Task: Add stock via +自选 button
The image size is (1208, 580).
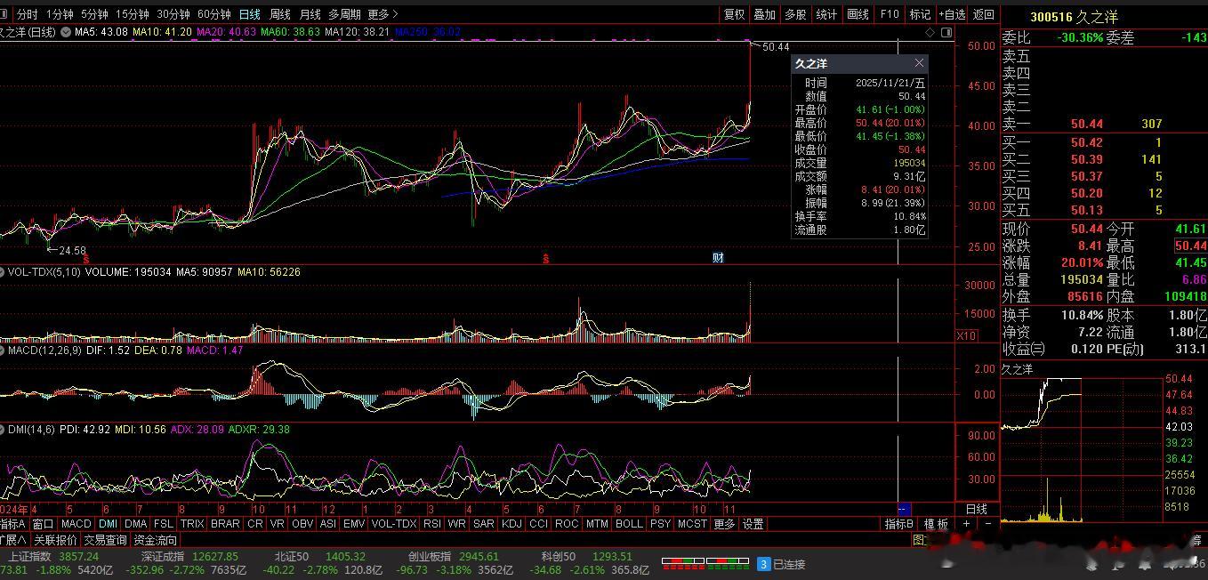Action: click(952, 14)
